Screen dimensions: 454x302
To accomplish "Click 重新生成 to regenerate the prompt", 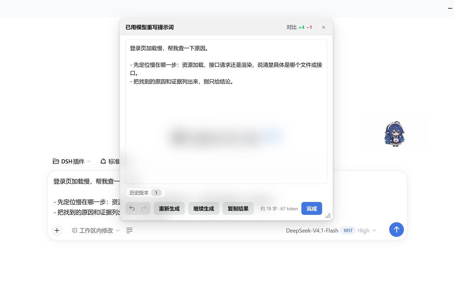I will (169, 209).
